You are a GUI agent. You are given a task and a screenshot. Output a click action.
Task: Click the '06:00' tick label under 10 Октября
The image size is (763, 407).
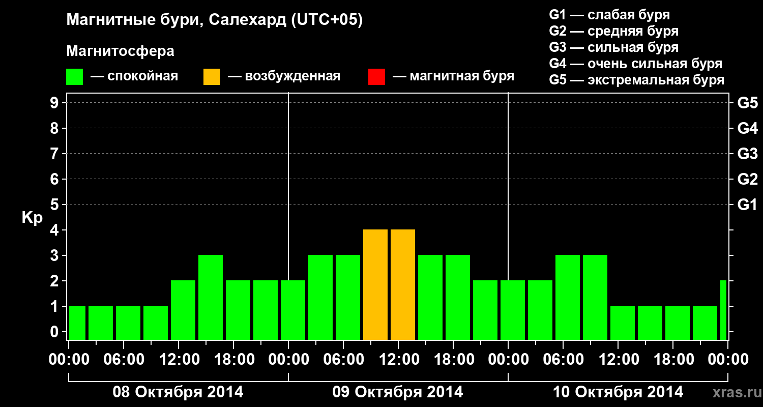[x=563, y=360]
